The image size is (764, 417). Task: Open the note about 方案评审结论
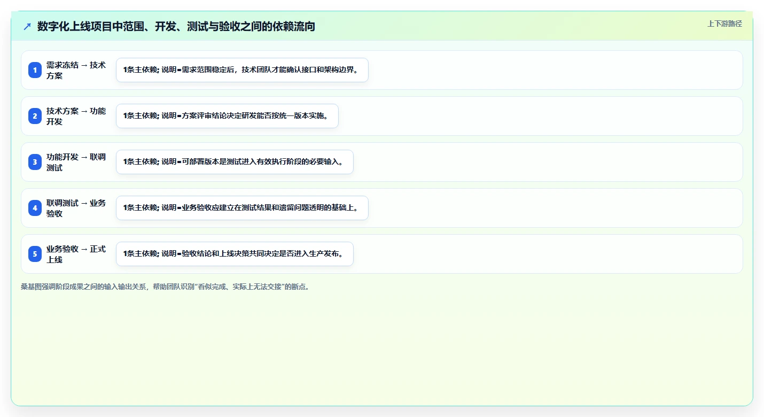point(227,116)
